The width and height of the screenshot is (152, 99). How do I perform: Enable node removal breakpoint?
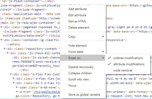pos(123,70)
